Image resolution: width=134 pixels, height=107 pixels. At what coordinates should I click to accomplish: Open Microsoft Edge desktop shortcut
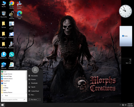[x=19, y=15]
